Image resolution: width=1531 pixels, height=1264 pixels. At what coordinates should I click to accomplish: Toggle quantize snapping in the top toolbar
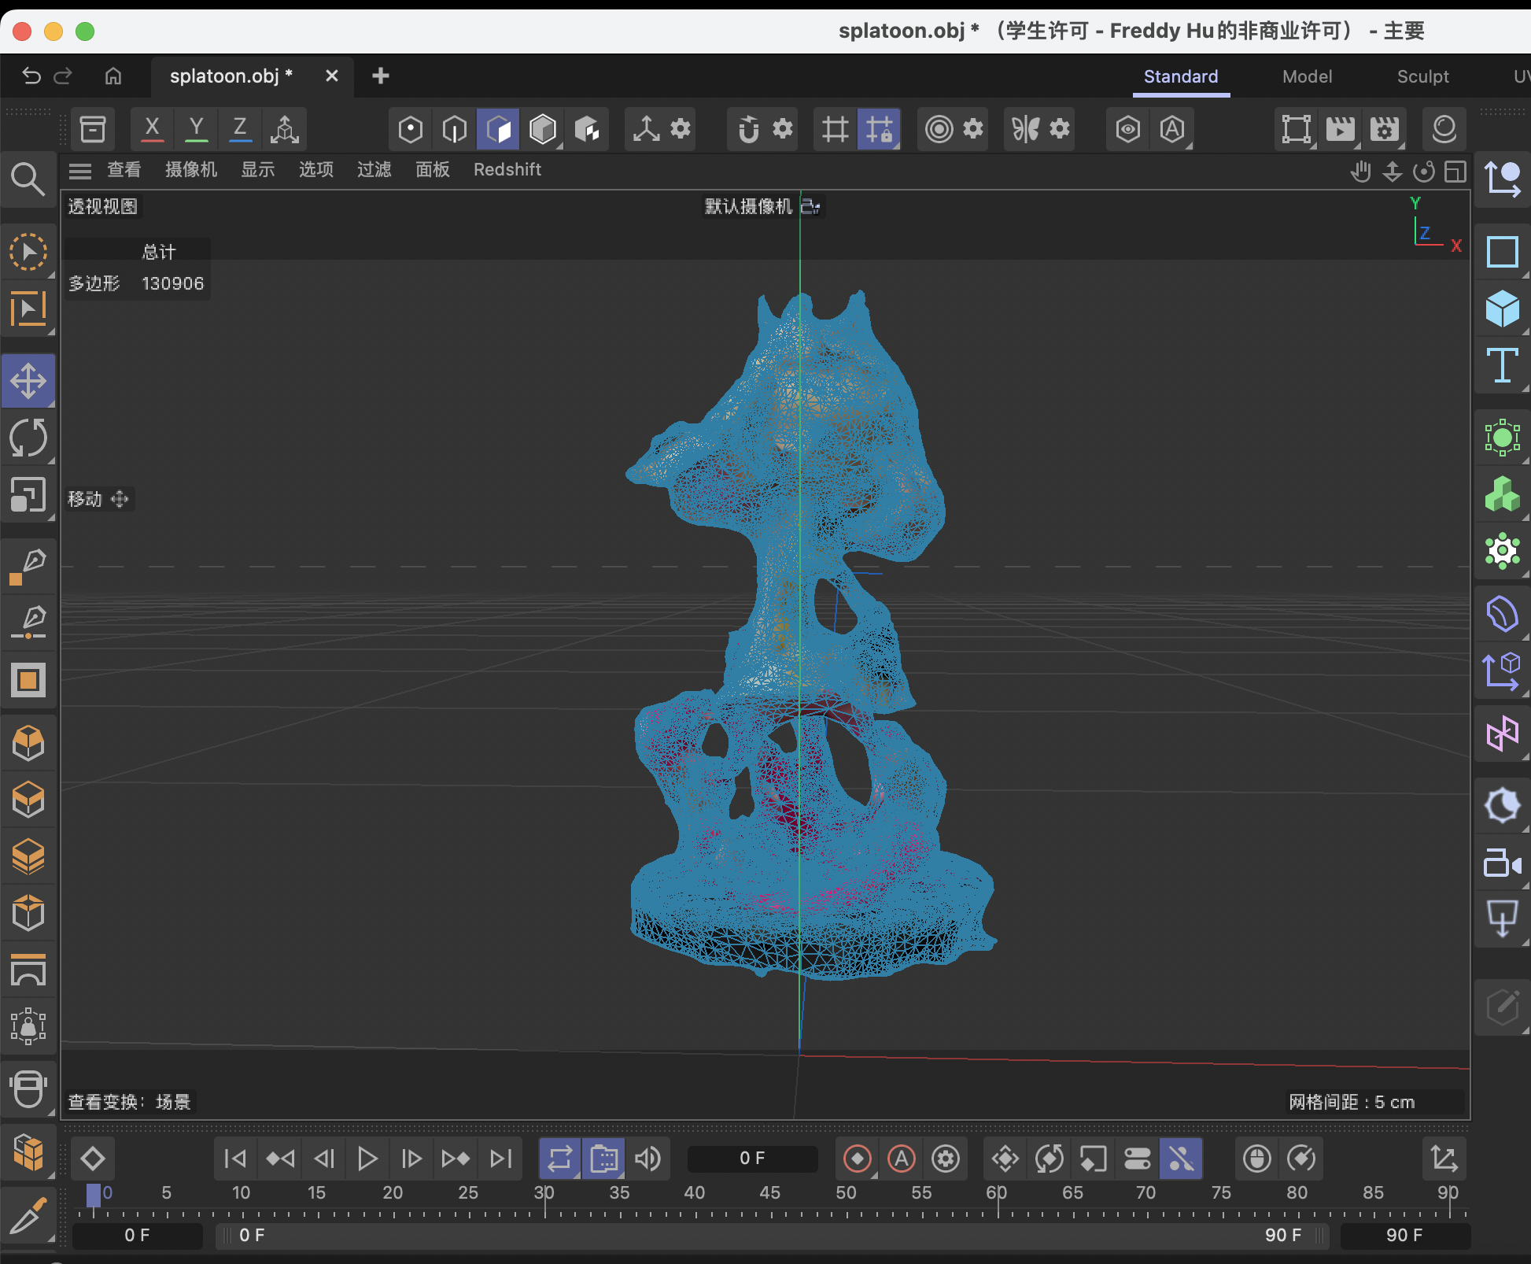pos(880,128)
